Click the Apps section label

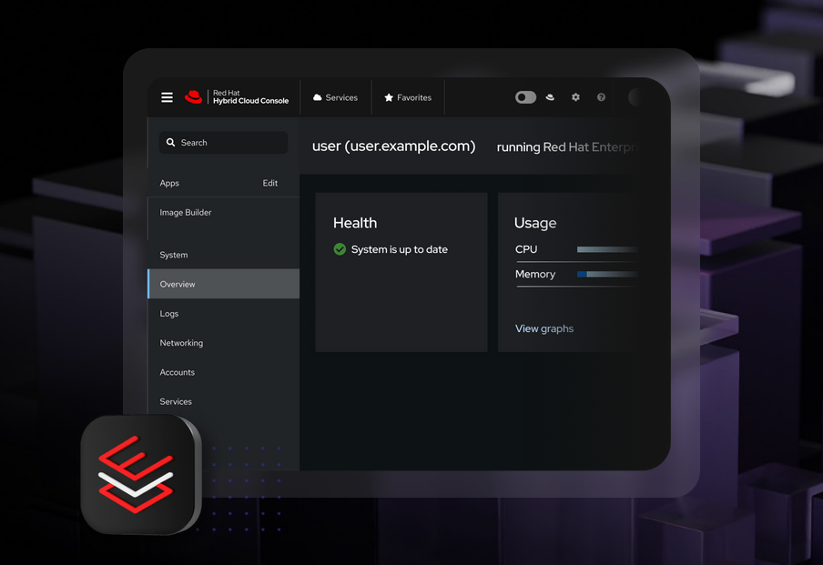pos(169,183)
